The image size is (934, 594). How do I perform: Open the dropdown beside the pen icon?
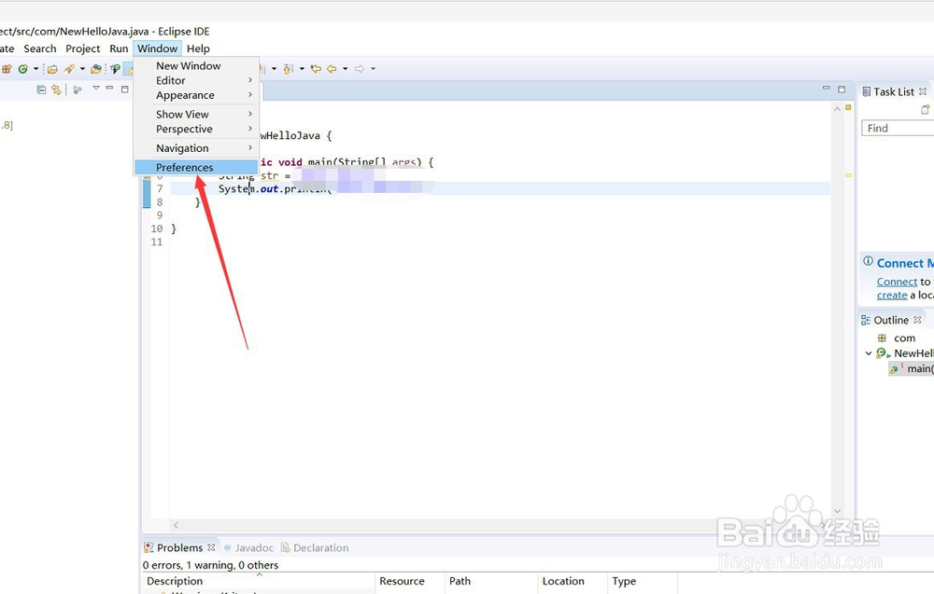(x=82, y=69)
